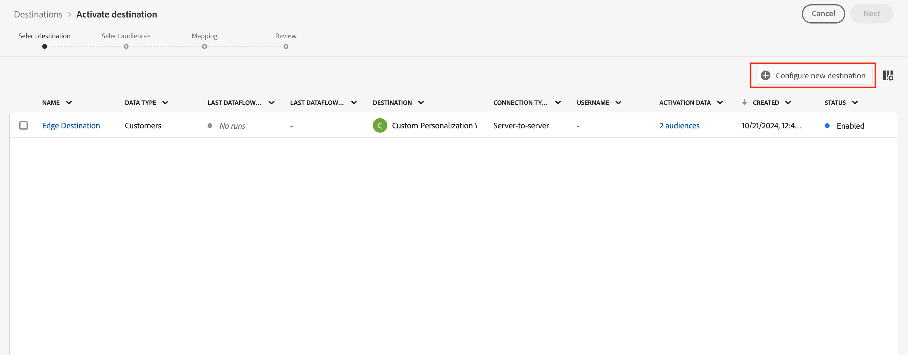Click Configure new destination
Screen dimensions: 908x355
tap(814, 75)
